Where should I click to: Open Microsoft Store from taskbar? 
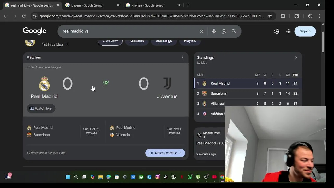pyautogui.click(x=117, y=177)
